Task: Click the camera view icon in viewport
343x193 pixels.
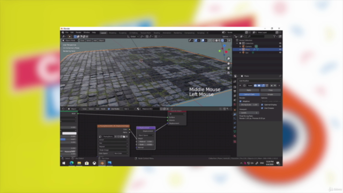Action: [x=228, y=68]
